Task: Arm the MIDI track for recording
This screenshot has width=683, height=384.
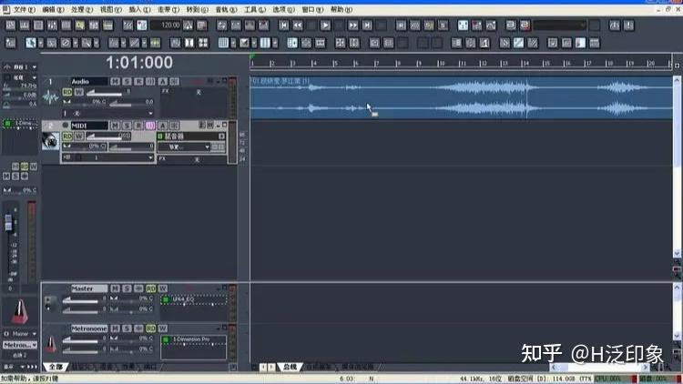Action: 138,126
